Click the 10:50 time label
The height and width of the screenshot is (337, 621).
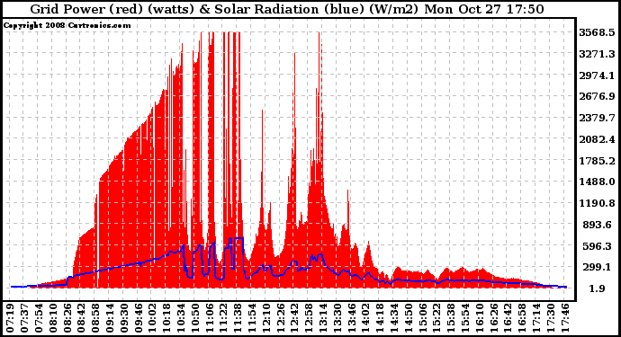[x=195, y=318]
